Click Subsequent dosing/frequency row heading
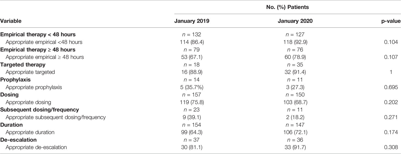 (40, 110)
